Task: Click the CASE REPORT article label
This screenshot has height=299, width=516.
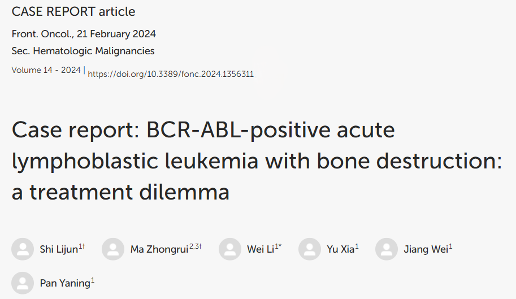Action: pyautogui.click(x=73, y=11)
